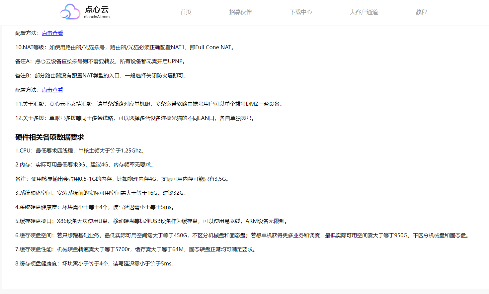Image resolution: width=489 pixels, height=294 pixels.
Task: Open the 招募伙伴 navigation menu item
Action: point(241,12)
